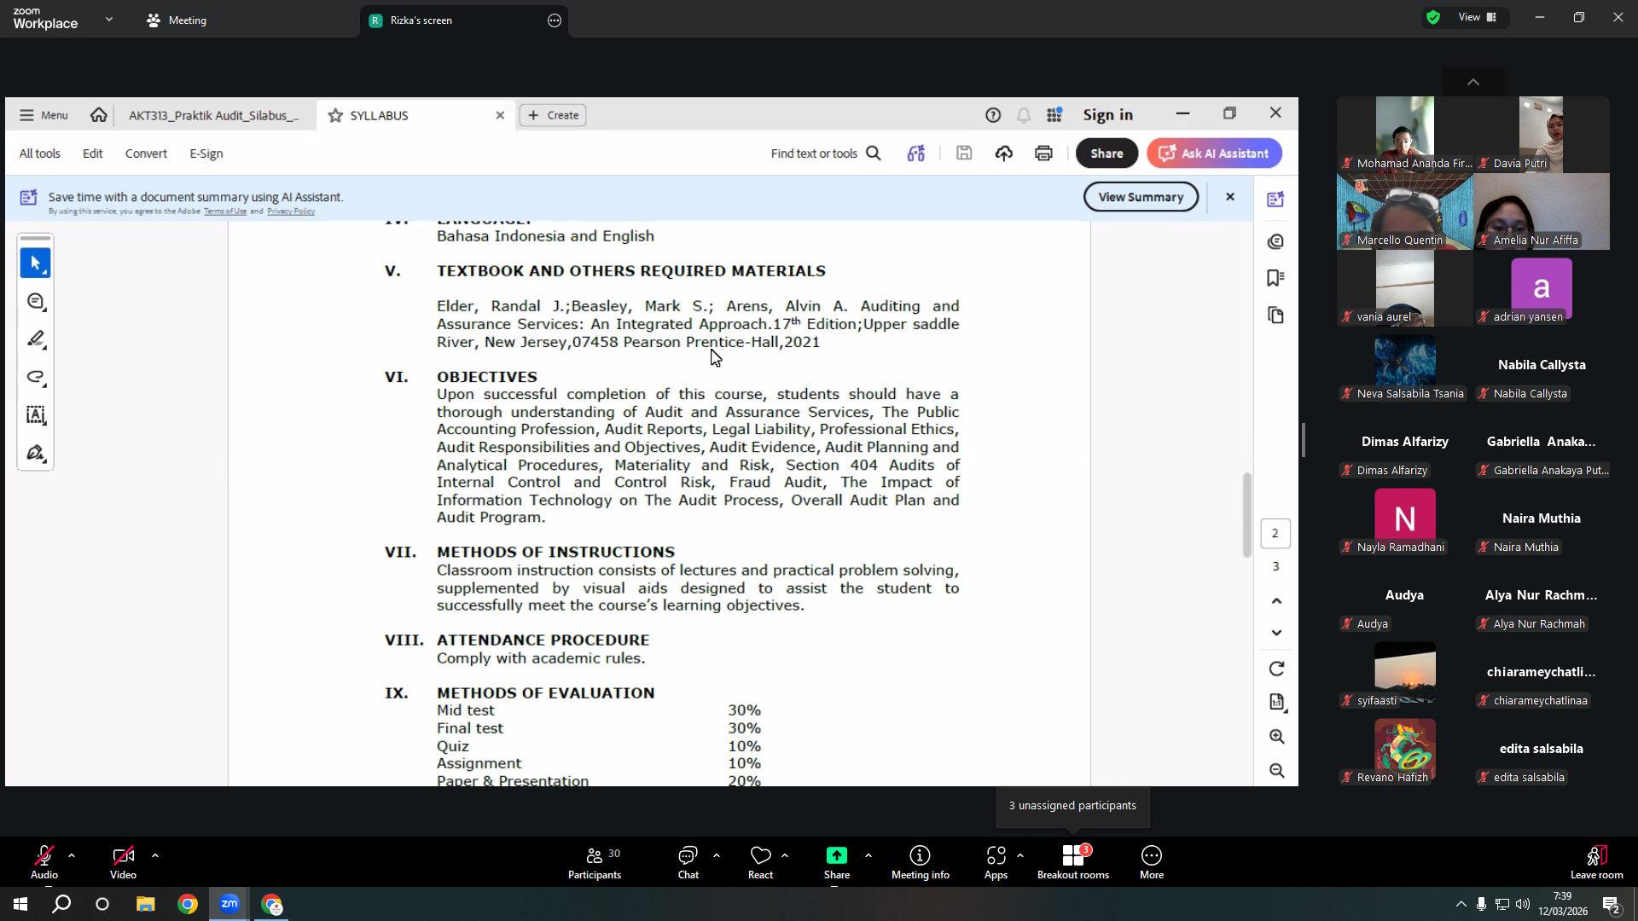Screen dimensions: 1638x921
Task: Open Acrobat notifications bell
Action: (1024, 115)
